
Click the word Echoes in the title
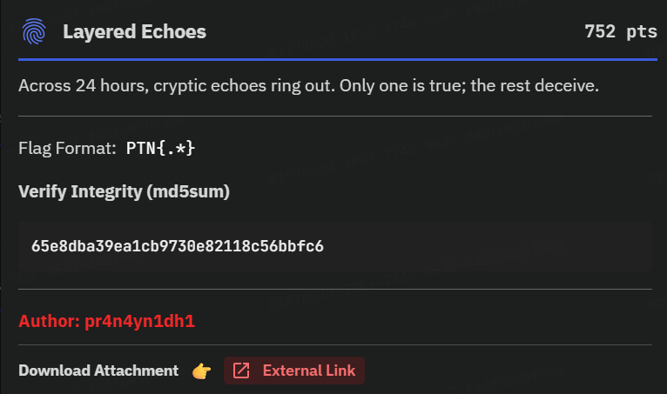click(x=173, y=32)
